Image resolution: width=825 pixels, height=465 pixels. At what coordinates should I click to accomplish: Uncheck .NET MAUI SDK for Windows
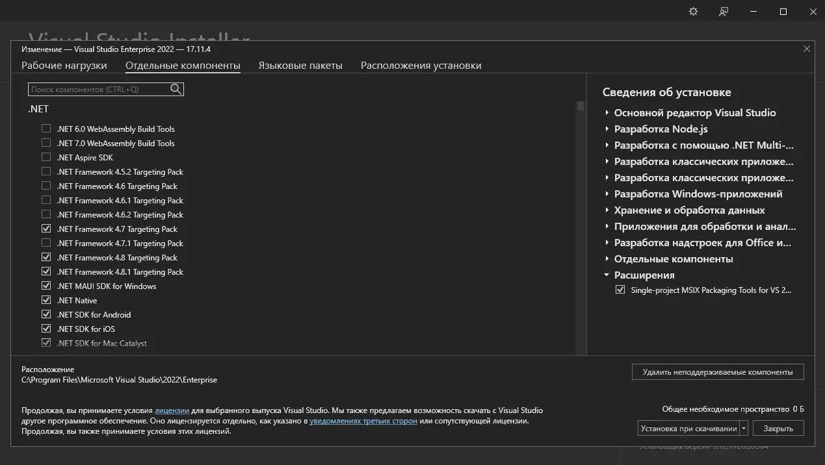tap(46, 285)
